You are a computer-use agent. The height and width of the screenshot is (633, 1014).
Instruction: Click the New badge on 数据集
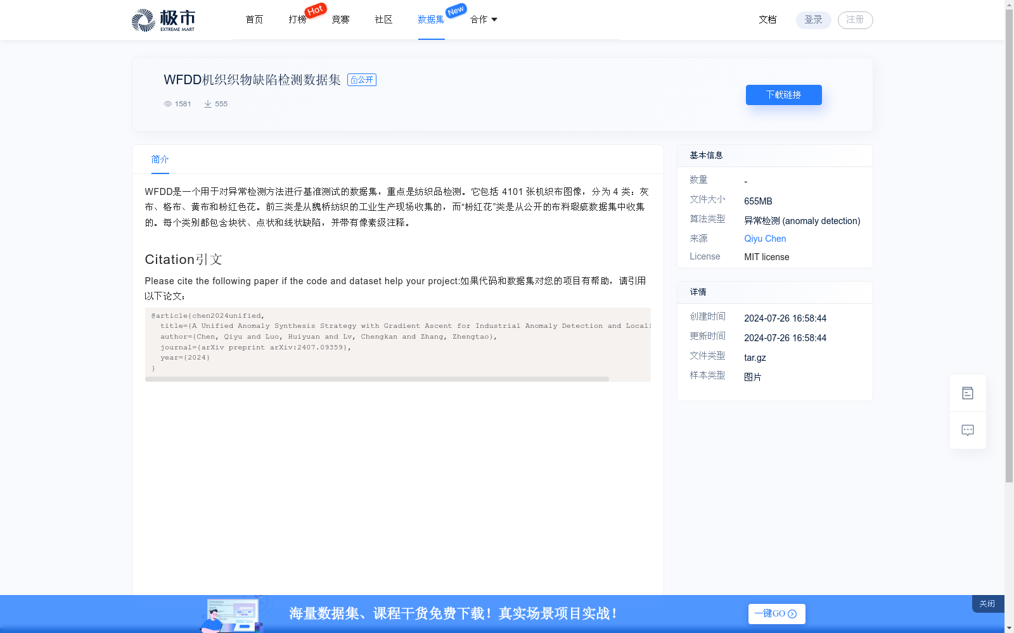coord(456,10)
